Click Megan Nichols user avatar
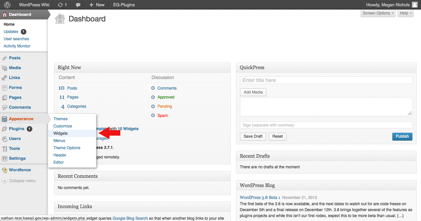This screenshot has width=421, height=221. tap(415, 5)
